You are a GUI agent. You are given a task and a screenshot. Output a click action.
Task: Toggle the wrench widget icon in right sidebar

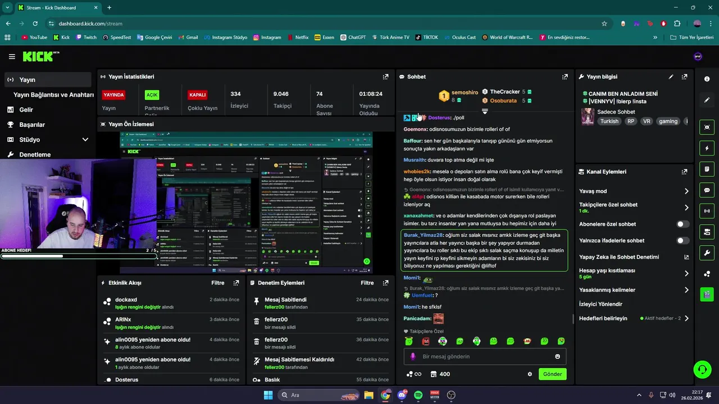tap(707, 252)
